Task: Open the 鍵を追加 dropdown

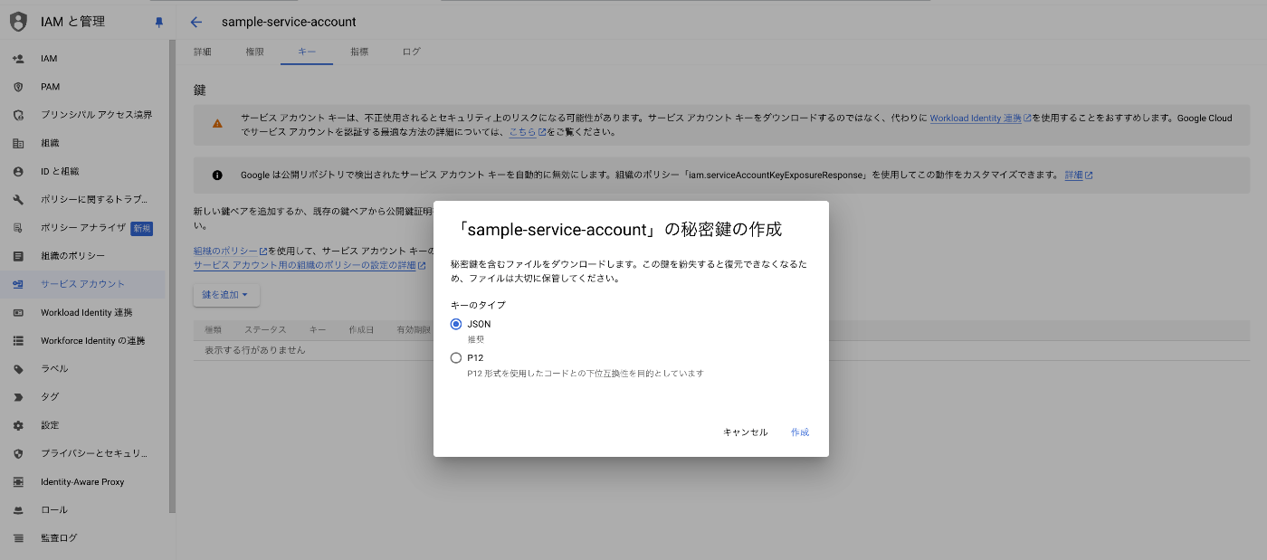Action: coord(226,295)
